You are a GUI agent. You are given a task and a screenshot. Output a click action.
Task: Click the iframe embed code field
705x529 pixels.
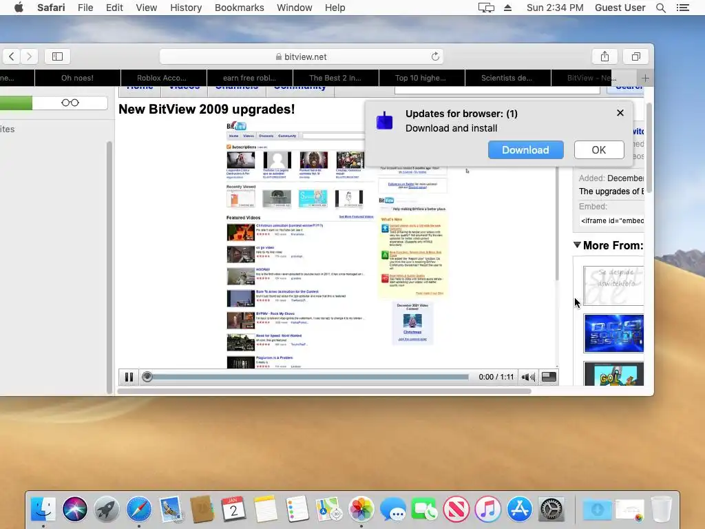tap(612, 221)
